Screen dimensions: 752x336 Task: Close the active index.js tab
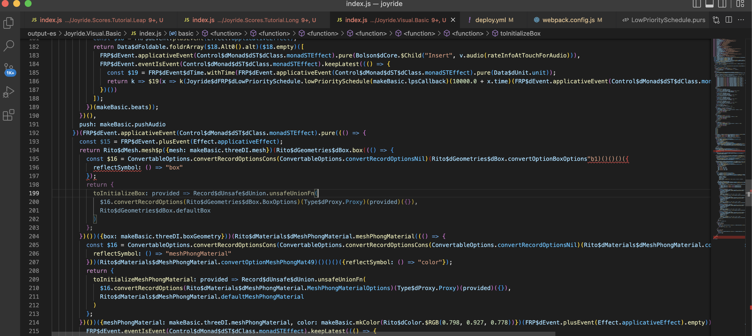coord(453,20)
